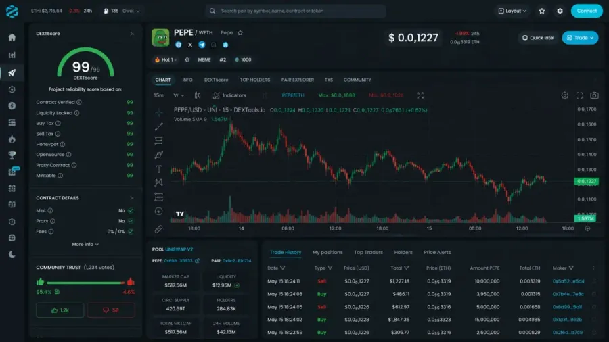Change candlestick chart type icon
This screenshot has width=609, height=342.
point(198,95)
